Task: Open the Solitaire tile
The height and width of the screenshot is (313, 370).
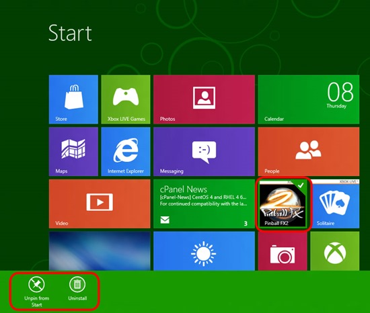Action: point(335,204)
